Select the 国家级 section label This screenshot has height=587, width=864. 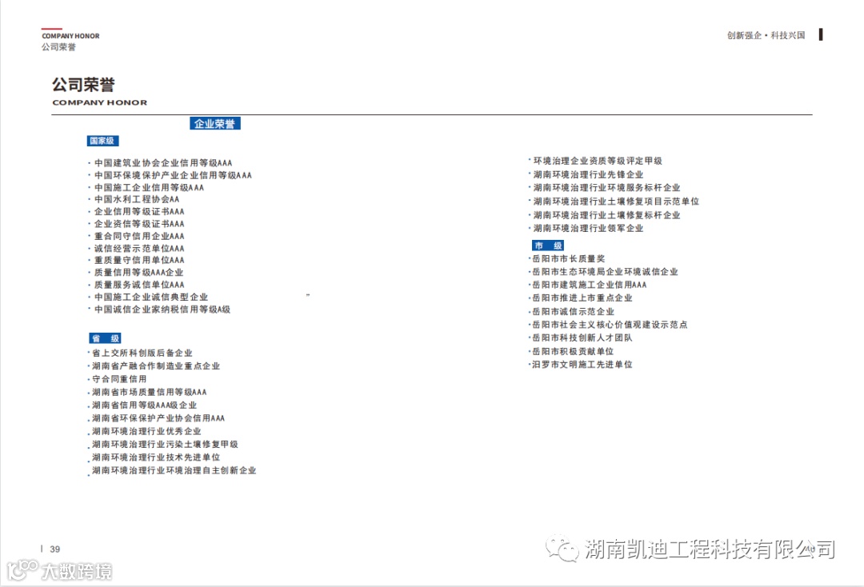(102, 141)
